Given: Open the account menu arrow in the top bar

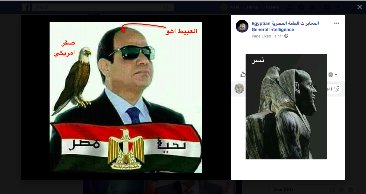Looking at the screenshot, I should point(338,7).
